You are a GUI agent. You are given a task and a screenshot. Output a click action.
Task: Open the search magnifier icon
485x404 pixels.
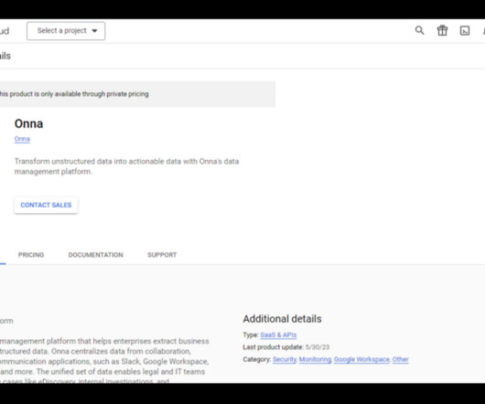(419, 30)
